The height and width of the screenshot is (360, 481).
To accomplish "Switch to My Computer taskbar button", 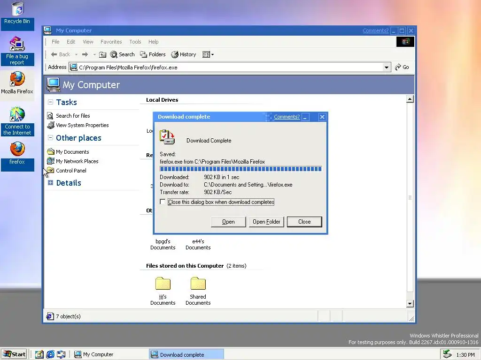I will [110, 354].
